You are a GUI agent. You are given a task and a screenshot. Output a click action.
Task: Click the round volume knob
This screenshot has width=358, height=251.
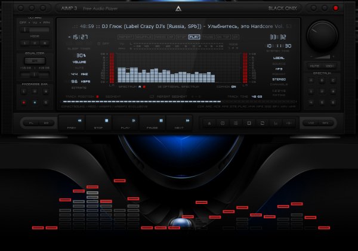322,36
